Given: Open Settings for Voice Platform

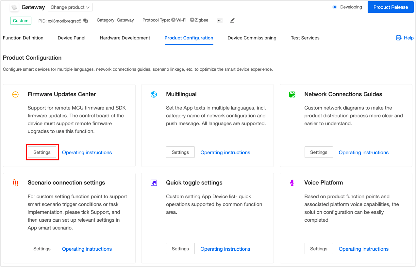Looking at the screenshot, I should (319, 249).
